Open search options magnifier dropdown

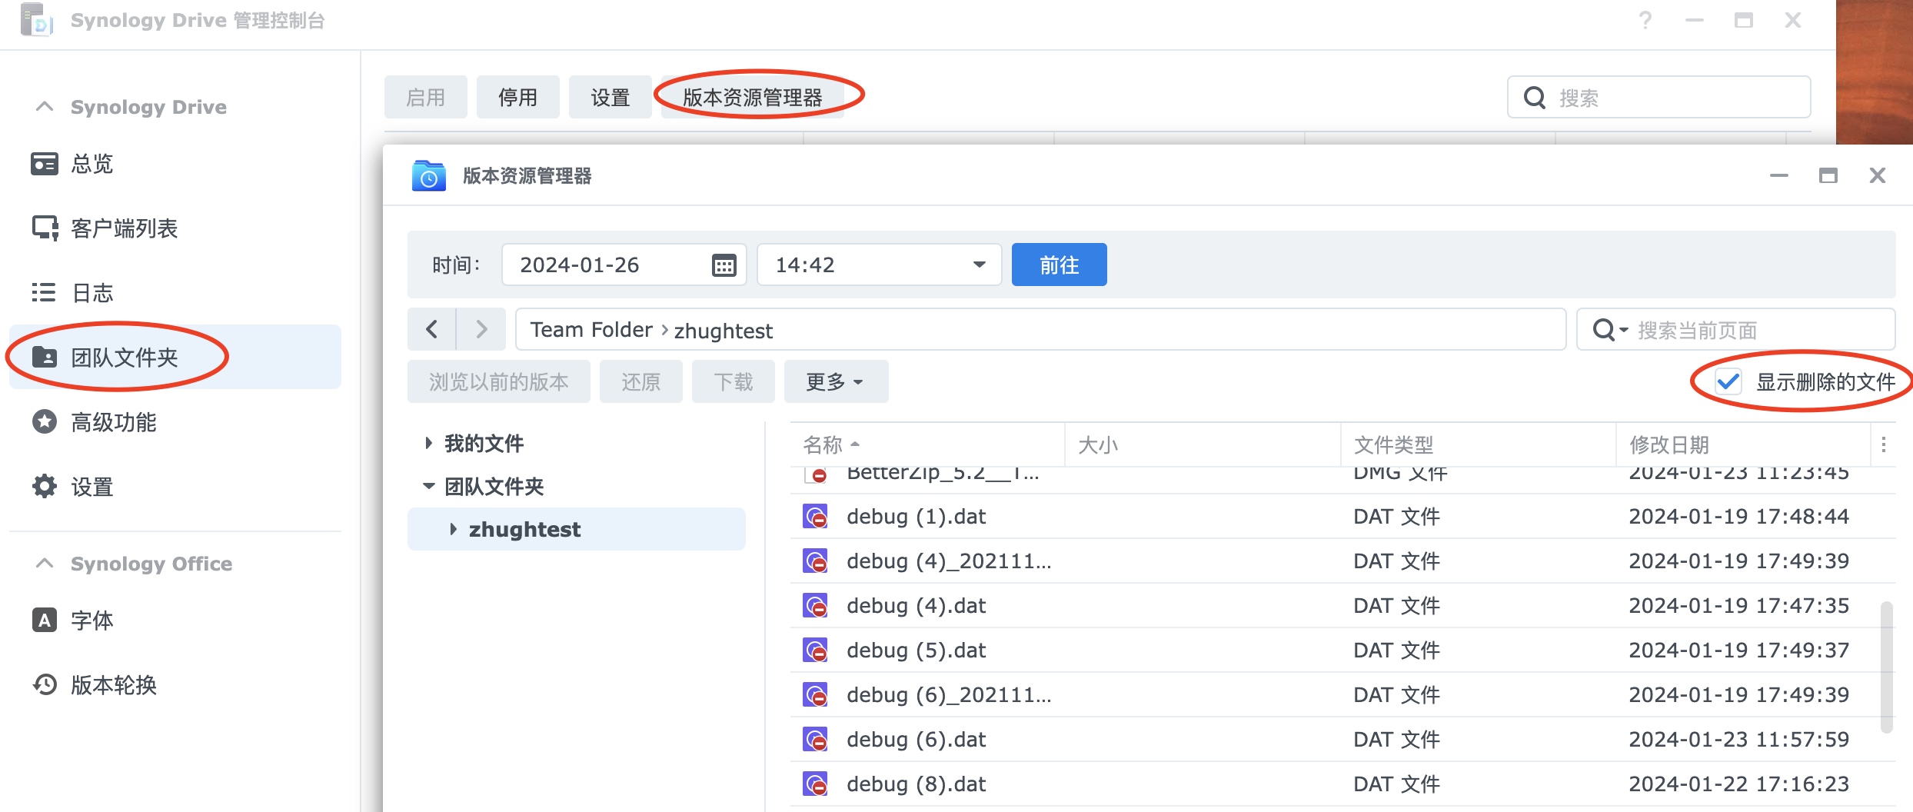click(1611, 330)
